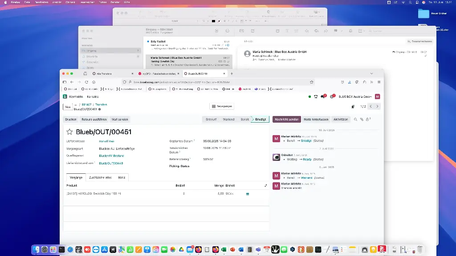The height and width of the screenshot is (256, 456).
Task: Open Launchpad from the Dock
Action: 53,249
